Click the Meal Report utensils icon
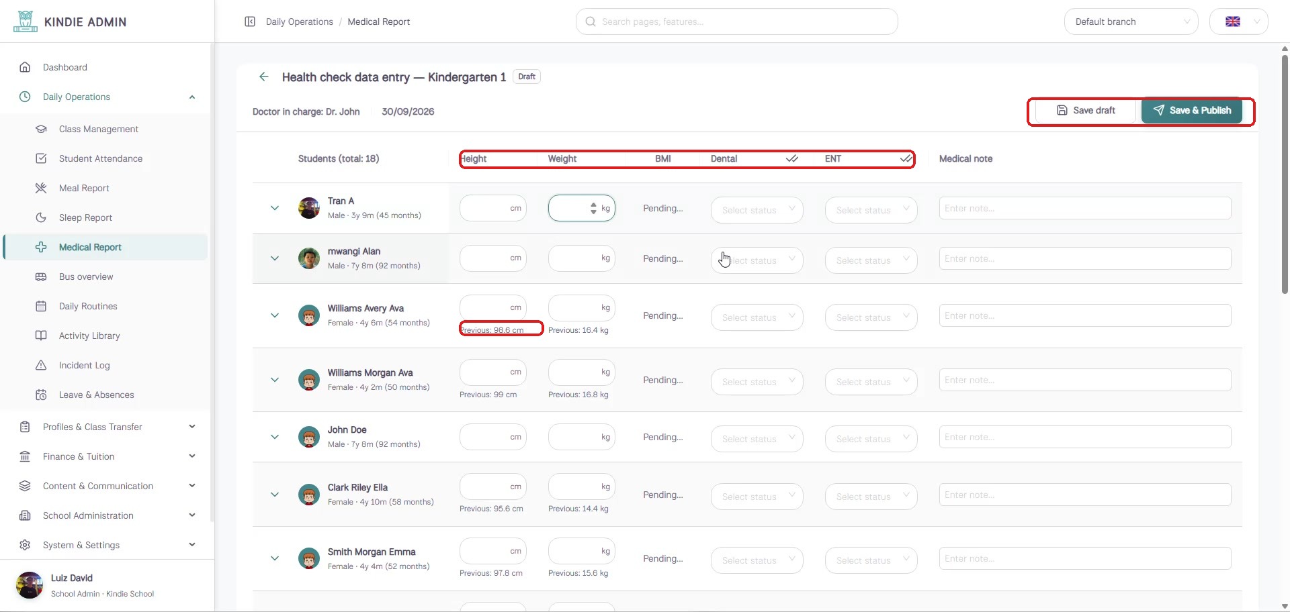This screenshot has height=612, width=1290. coord(41,188)
